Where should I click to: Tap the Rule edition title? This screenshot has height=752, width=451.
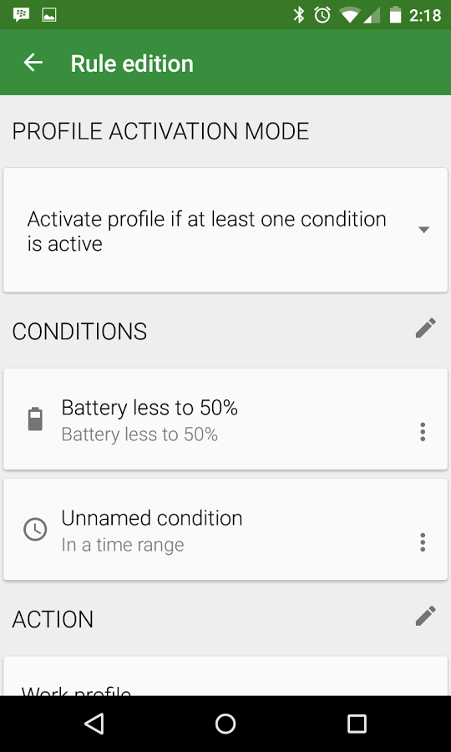tap(132, 64)
